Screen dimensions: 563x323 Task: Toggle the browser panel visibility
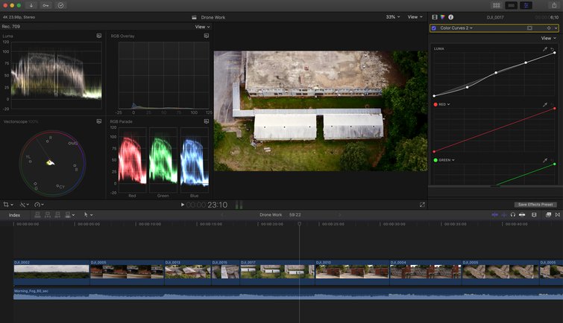(497, 5)
